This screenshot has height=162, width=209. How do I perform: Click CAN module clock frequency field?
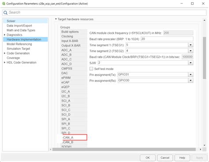178,33
